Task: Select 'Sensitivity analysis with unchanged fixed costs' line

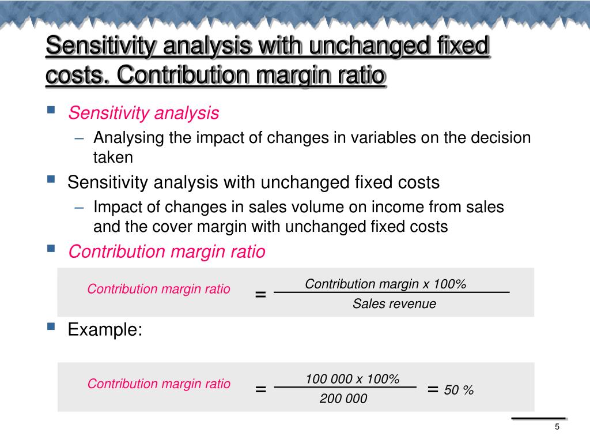Action: [x=254, y=182]
